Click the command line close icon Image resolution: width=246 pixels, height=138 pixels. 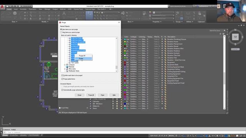(2, 130)
